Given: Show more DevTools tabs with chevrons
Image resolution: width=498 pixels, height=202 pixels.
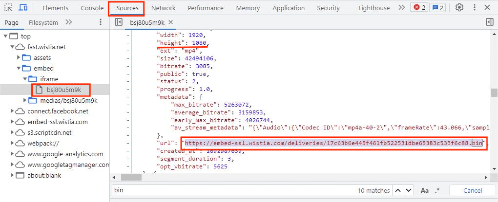Looking at the screenshot, I should 401,8.
